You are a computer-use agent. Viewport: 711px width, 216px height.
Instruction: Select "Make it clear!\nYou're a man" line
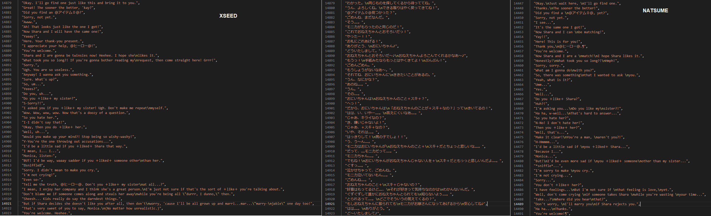point(579,137)
